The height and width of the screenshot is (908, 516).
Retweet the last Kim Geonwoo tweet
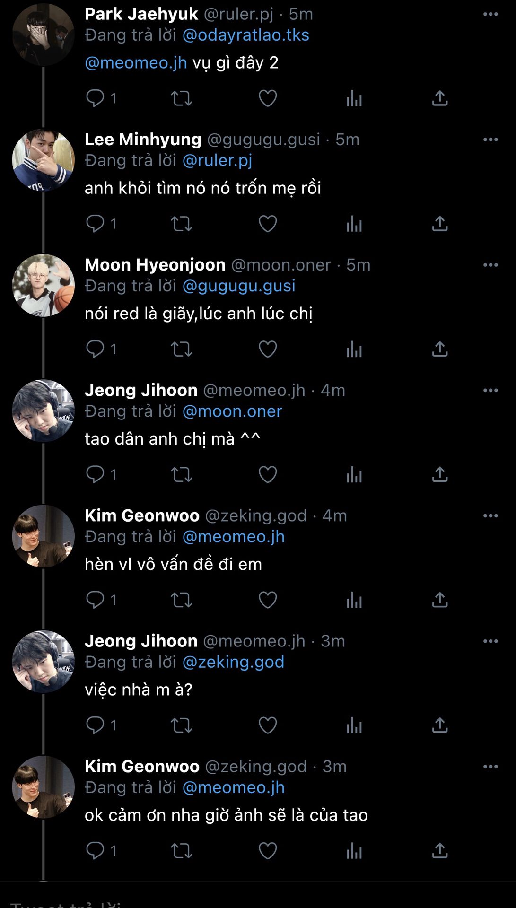[181, 851]
